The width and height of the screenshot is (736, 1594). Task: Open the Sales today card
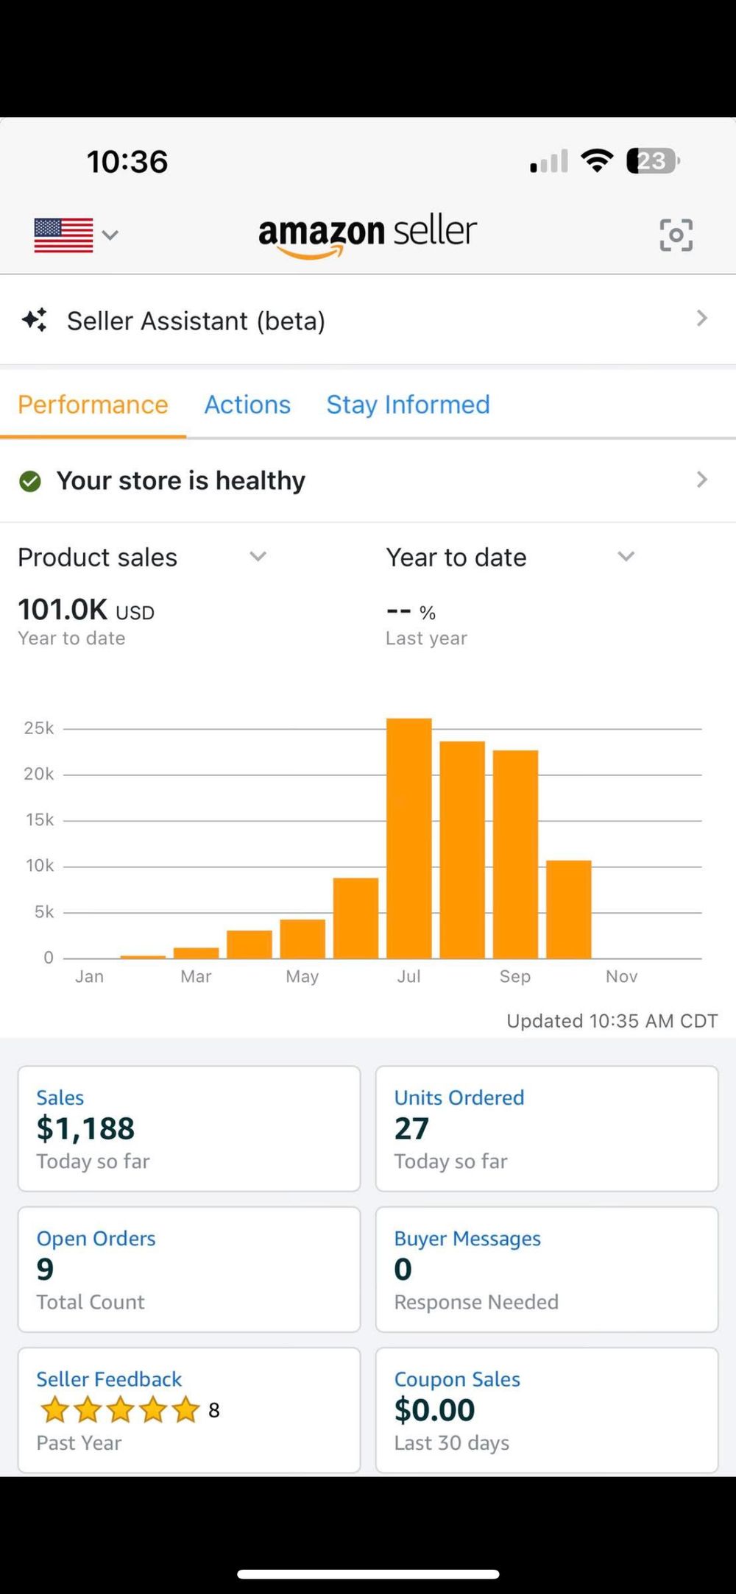(189, 1128)
